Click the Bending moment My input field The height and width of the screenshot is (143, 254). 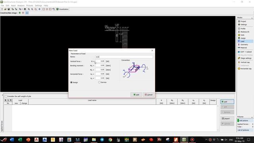pyautogui.click(x=100, y=70)
